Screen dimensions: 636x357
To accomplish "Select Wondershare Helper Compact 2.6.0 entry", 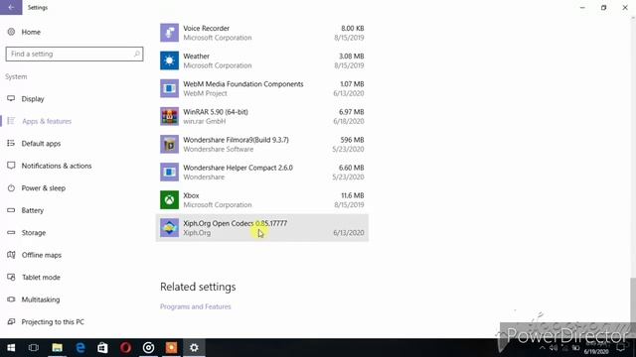I will coord(262,173).
